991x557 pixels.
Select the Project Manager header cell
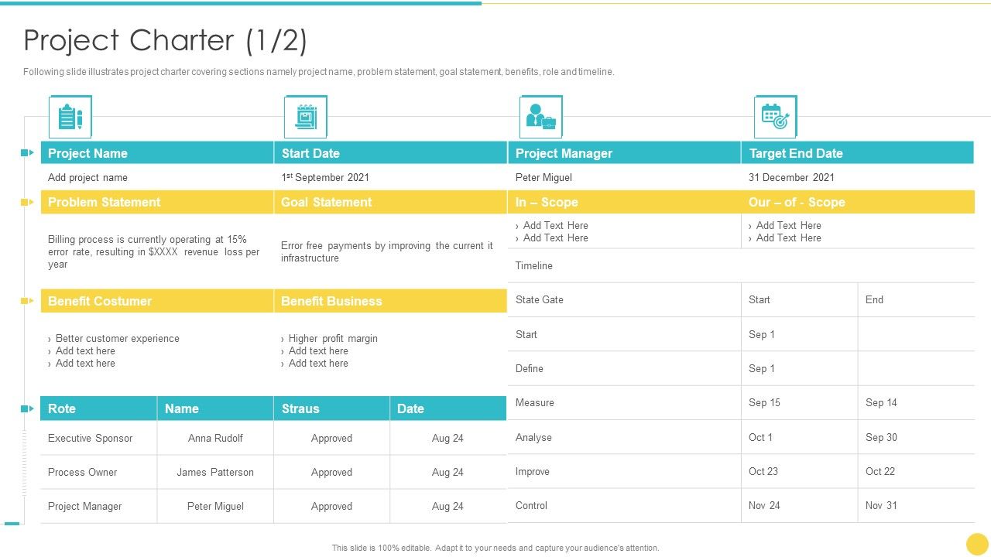(624, 153)
